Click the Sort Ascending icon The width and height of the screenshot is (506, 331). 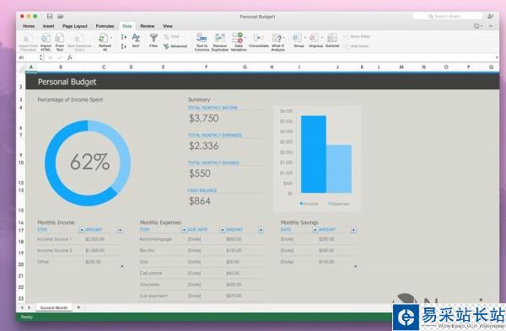[124, 37]
